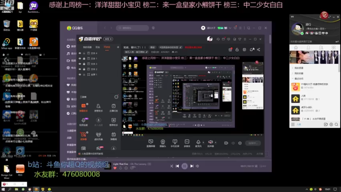Viewport: 341px width, 192px height.
Task: Add the 多媒体 multimedia source
Action: (187, 143)
